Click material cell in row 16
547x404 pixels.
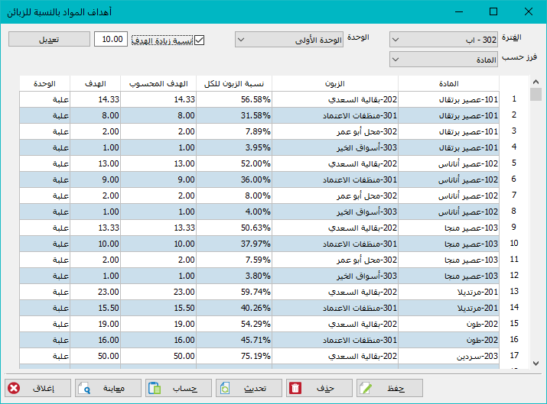448,340
